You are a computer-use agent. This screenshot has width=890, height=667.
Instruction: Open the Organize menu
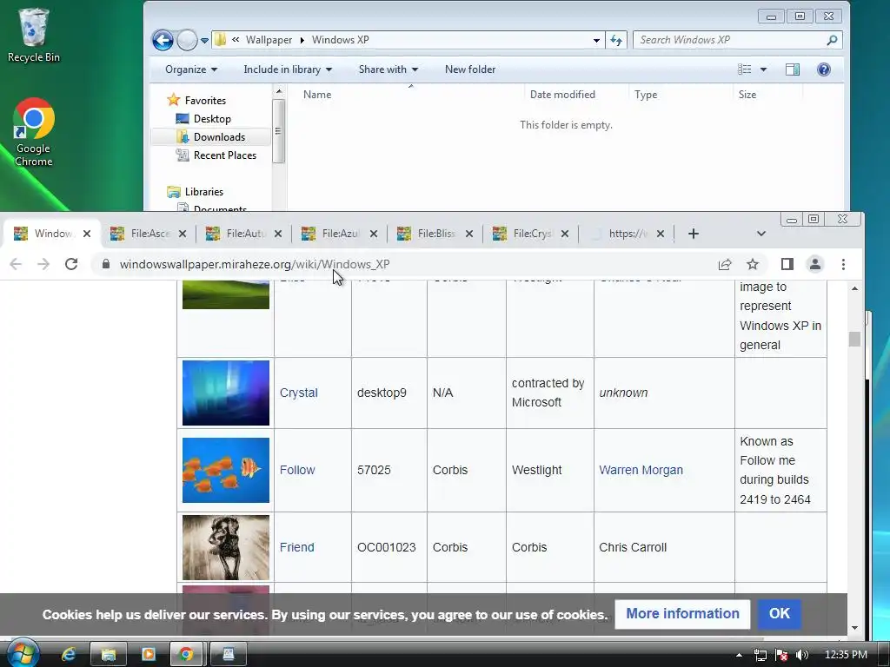coord(190,69)
